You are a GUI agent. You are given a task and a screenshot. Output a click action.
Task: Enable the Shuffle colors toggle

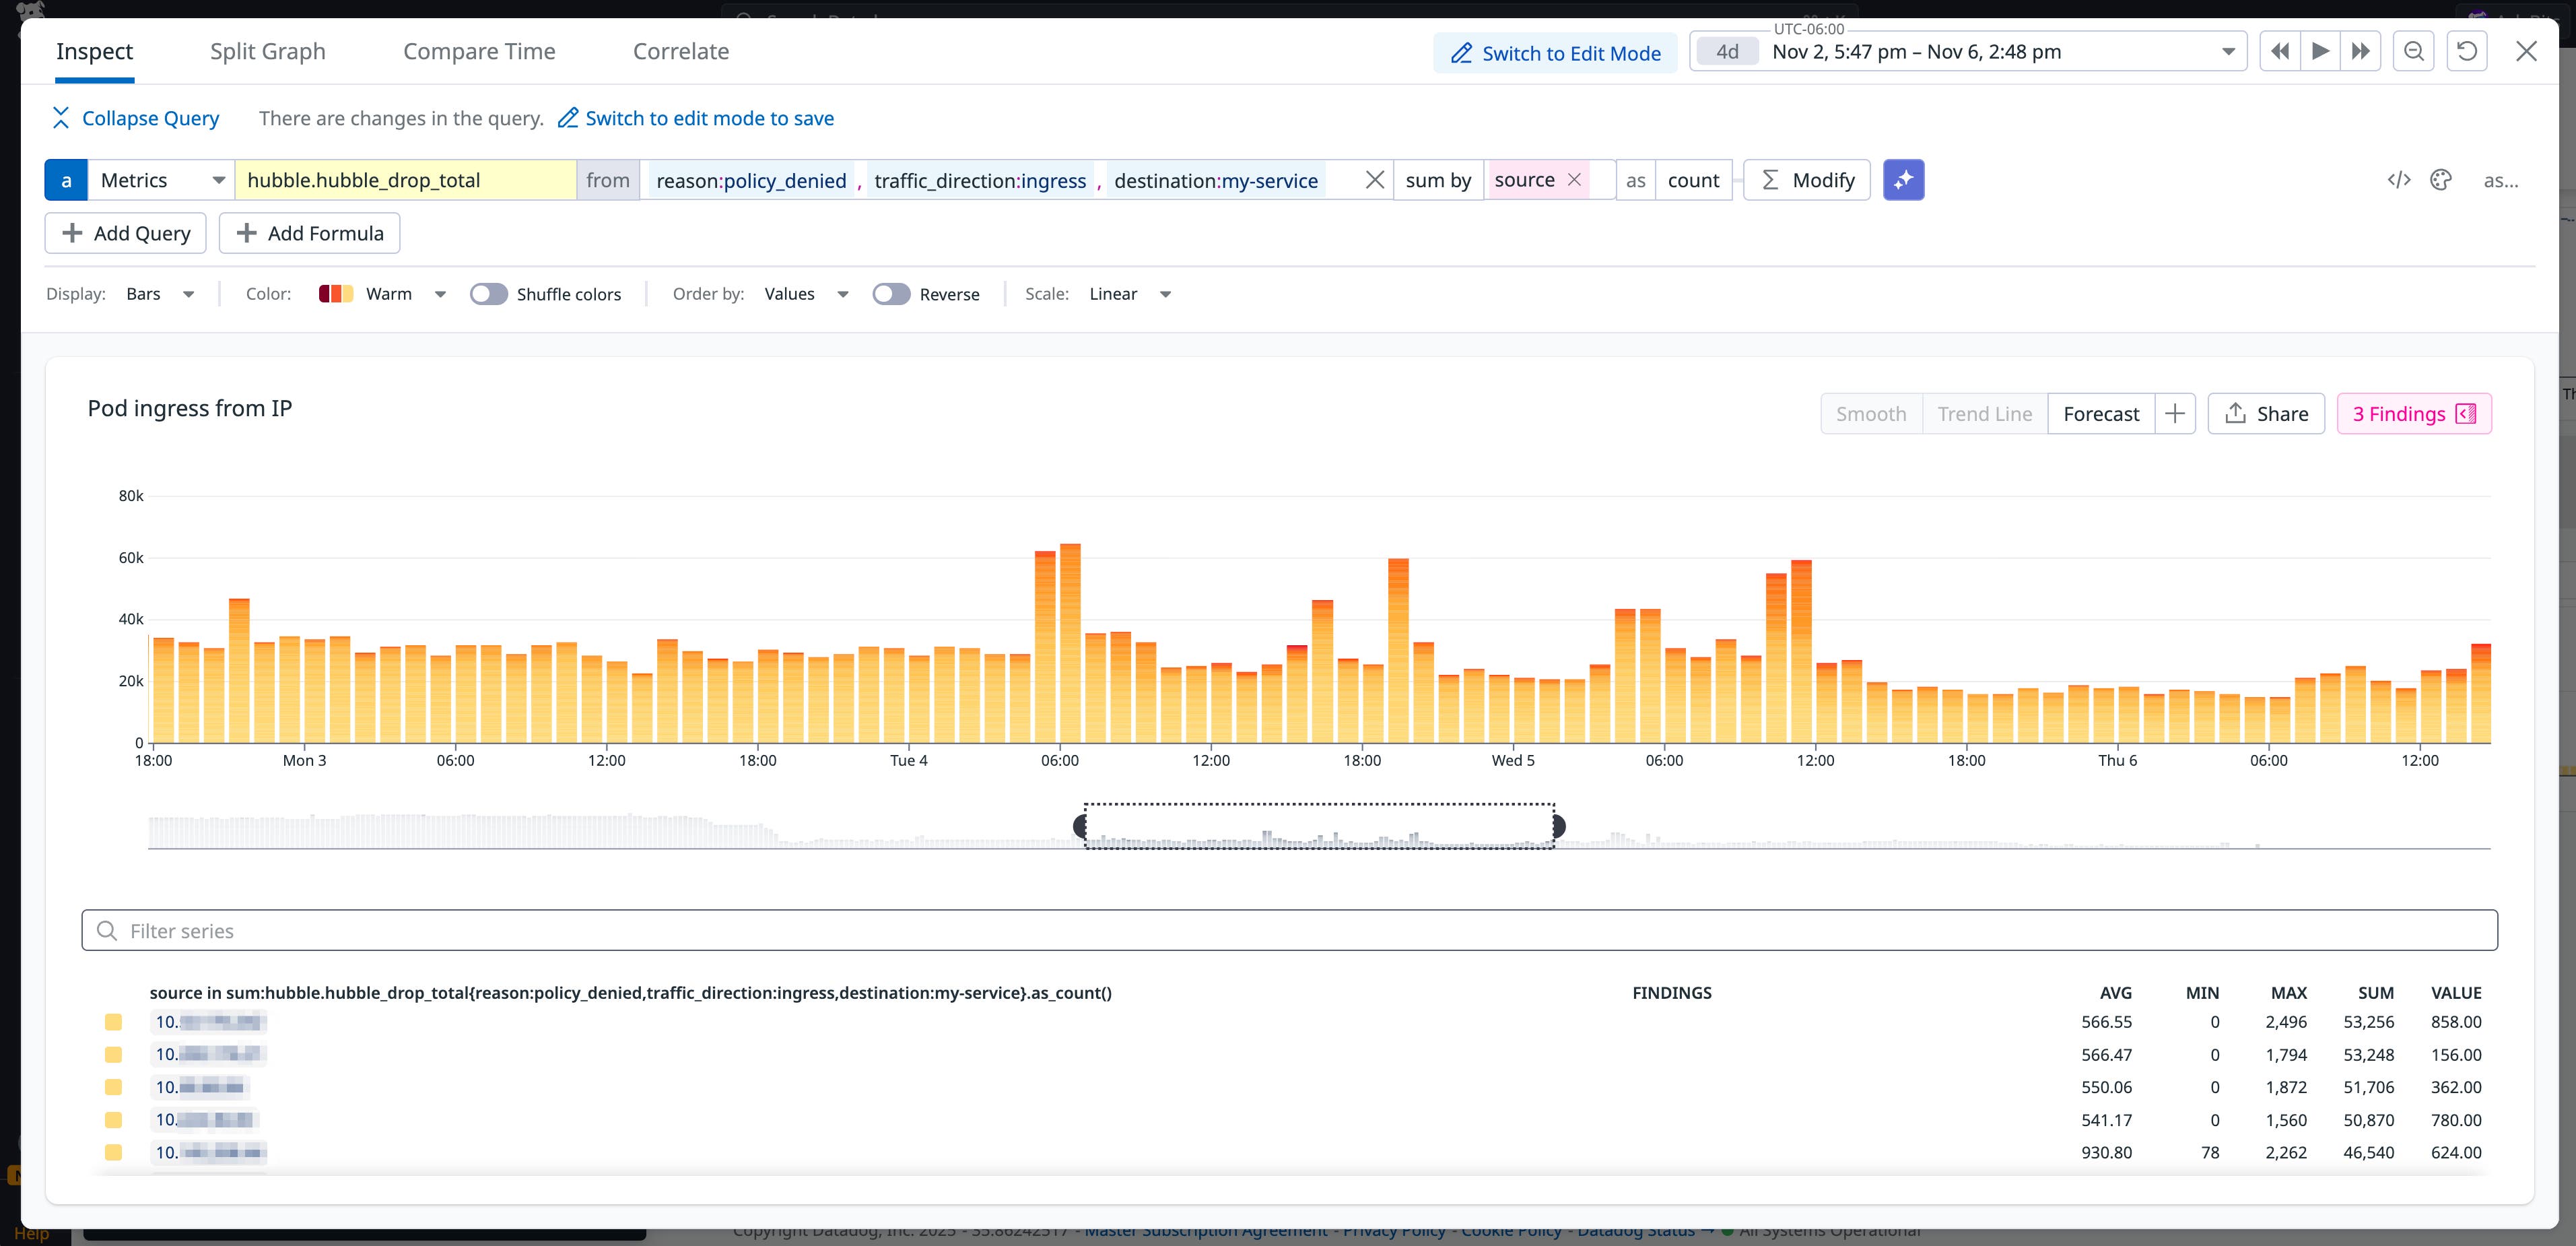489,294
